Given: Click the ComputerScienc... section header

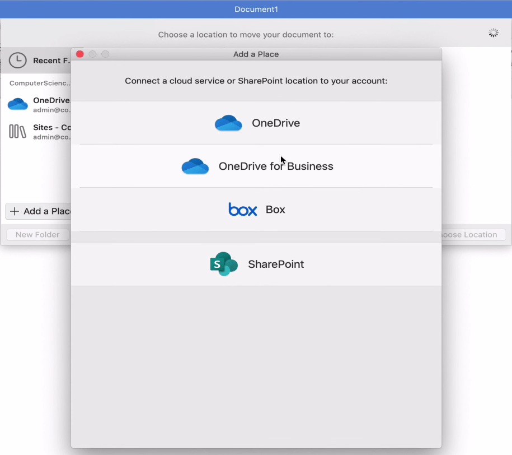Looking at the screenshot, I should coord(40,83).
